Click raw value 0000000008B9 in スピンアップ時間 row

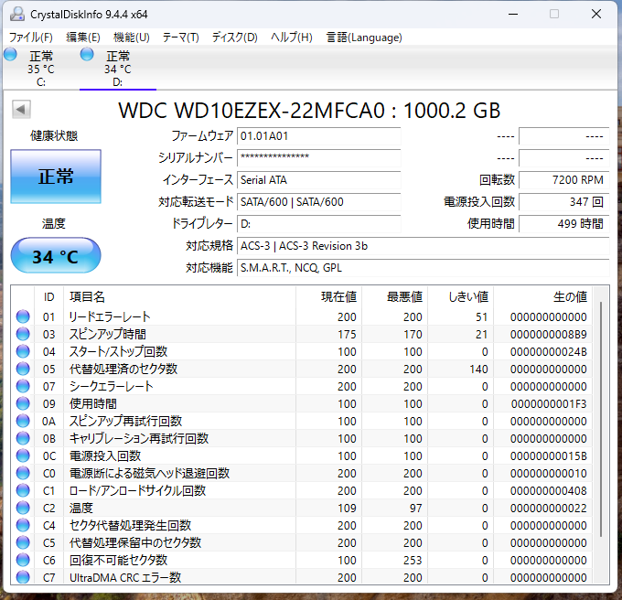click(x=548, y=335)
